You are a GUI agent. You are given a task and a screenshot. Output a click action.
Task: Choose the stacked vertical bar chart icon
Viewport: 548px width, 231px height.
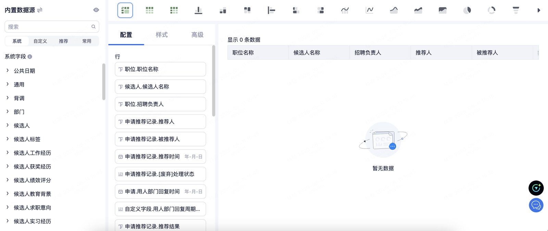(x=223, y=10)
